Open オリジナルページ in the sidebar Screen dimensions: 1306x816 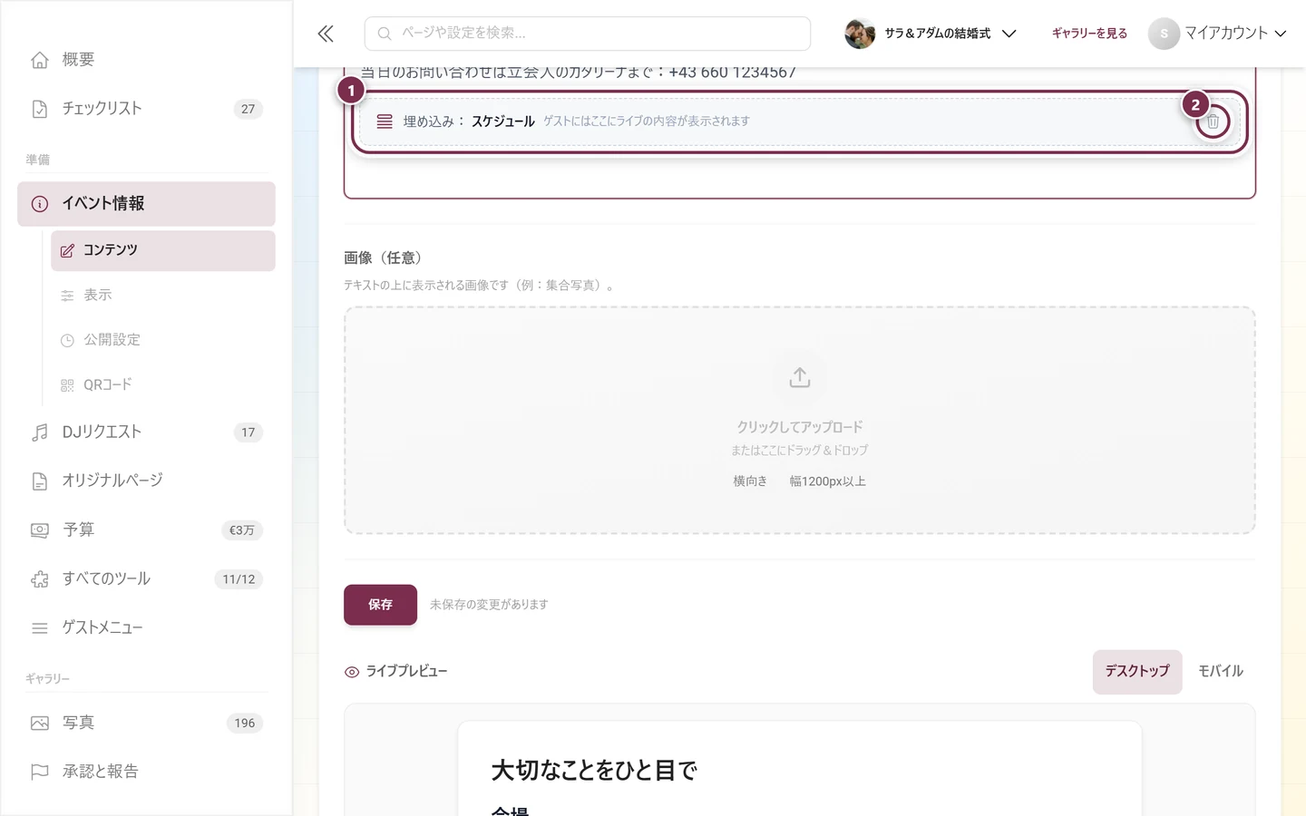146,481
